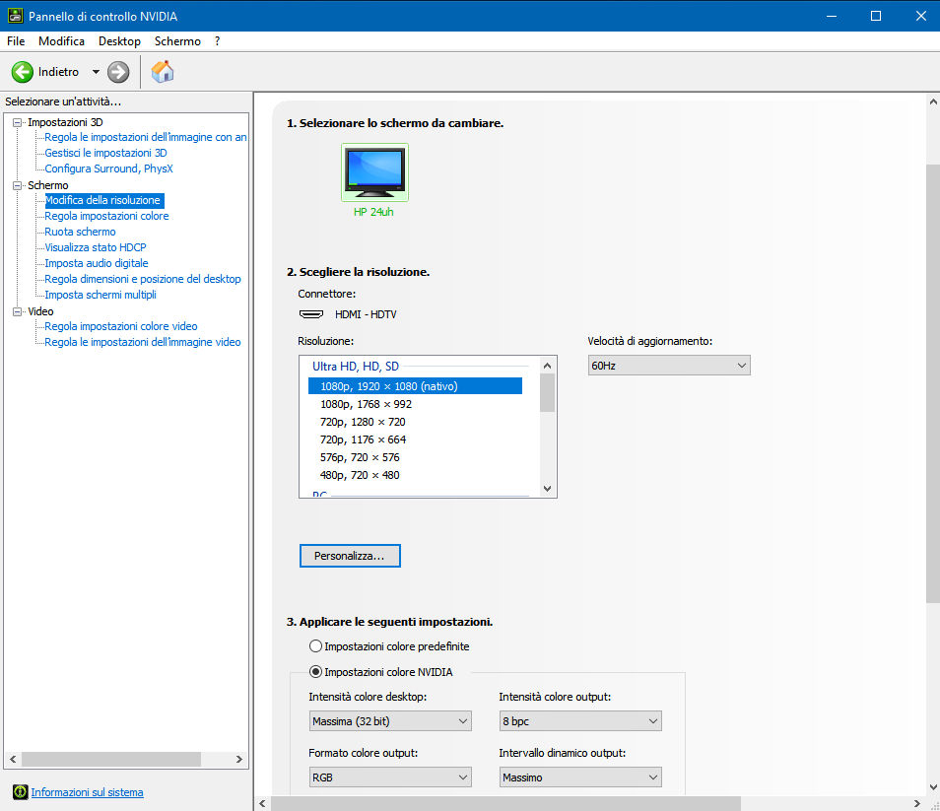The height and width of the screenshot is (811, 940).
Task: Select resolution 1080p, 1920 × 1080 (nativo)
Action: (x=415, y=386)
